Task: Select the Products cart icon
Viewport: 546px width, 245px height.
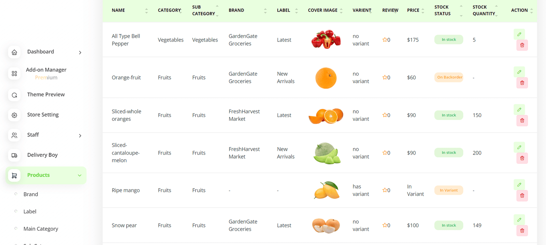Action: [x=14, y=175]
